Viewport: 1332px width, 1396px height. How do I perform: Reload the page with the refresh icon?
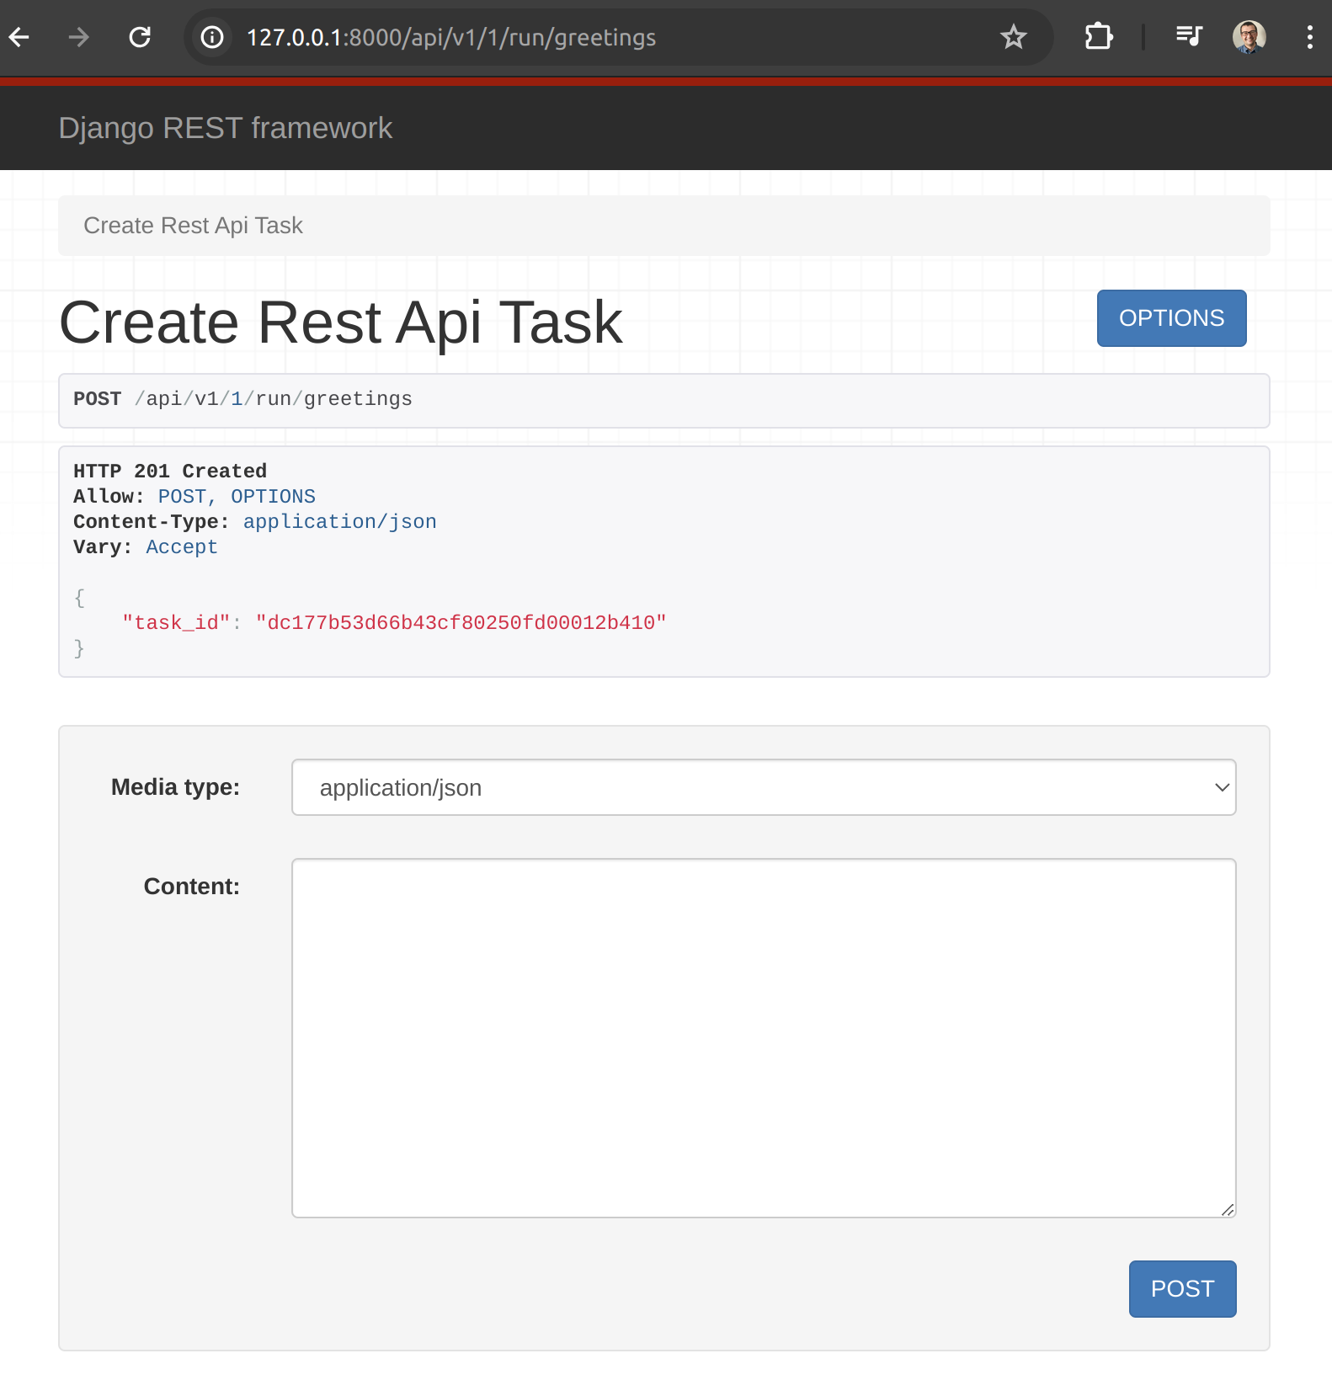click(140, 37)
